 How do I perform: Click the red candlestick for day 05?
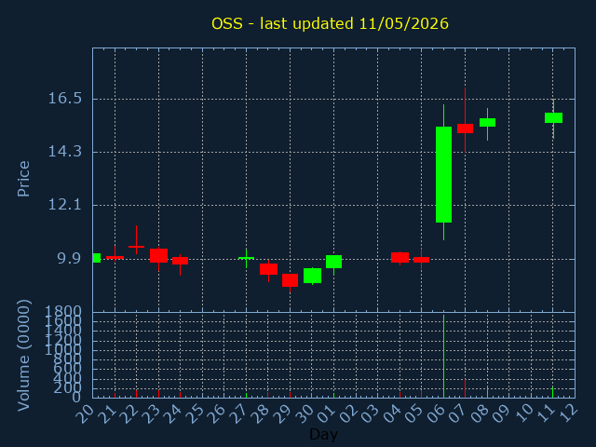click(x=421, y=260)
